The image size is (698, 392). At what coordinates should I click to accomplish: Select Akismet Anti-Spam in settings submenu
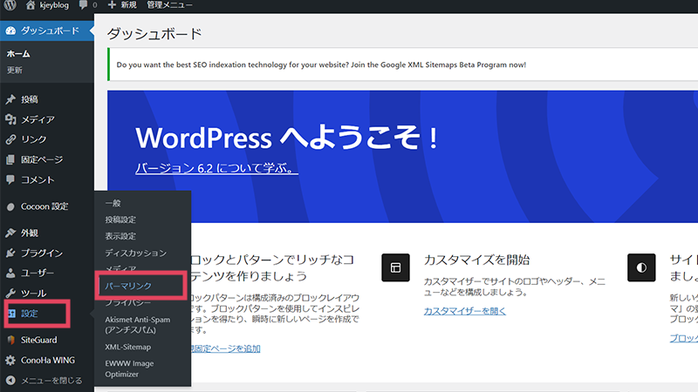pos(138,325)
